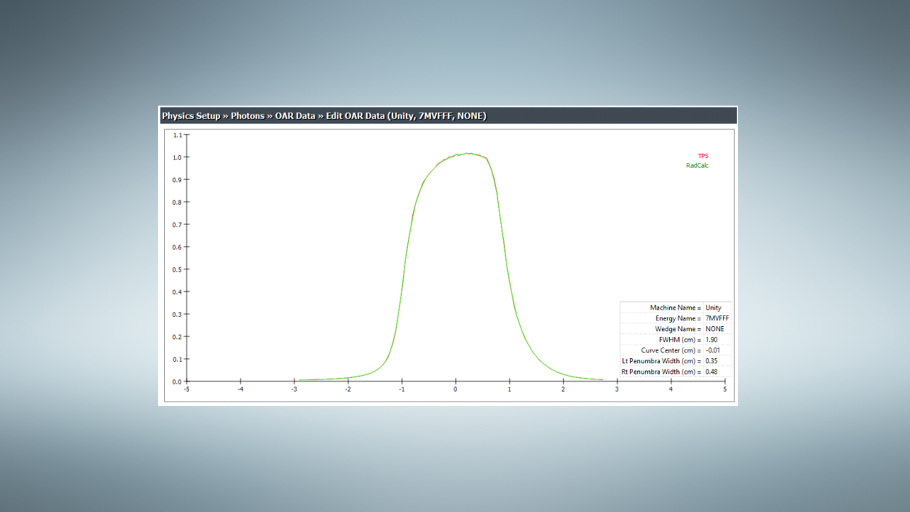The image size is (910, 512).
Task: Click the 'OAR Data' breadcrumb segment
Action: pyautogui.click(x=295, y=116)
